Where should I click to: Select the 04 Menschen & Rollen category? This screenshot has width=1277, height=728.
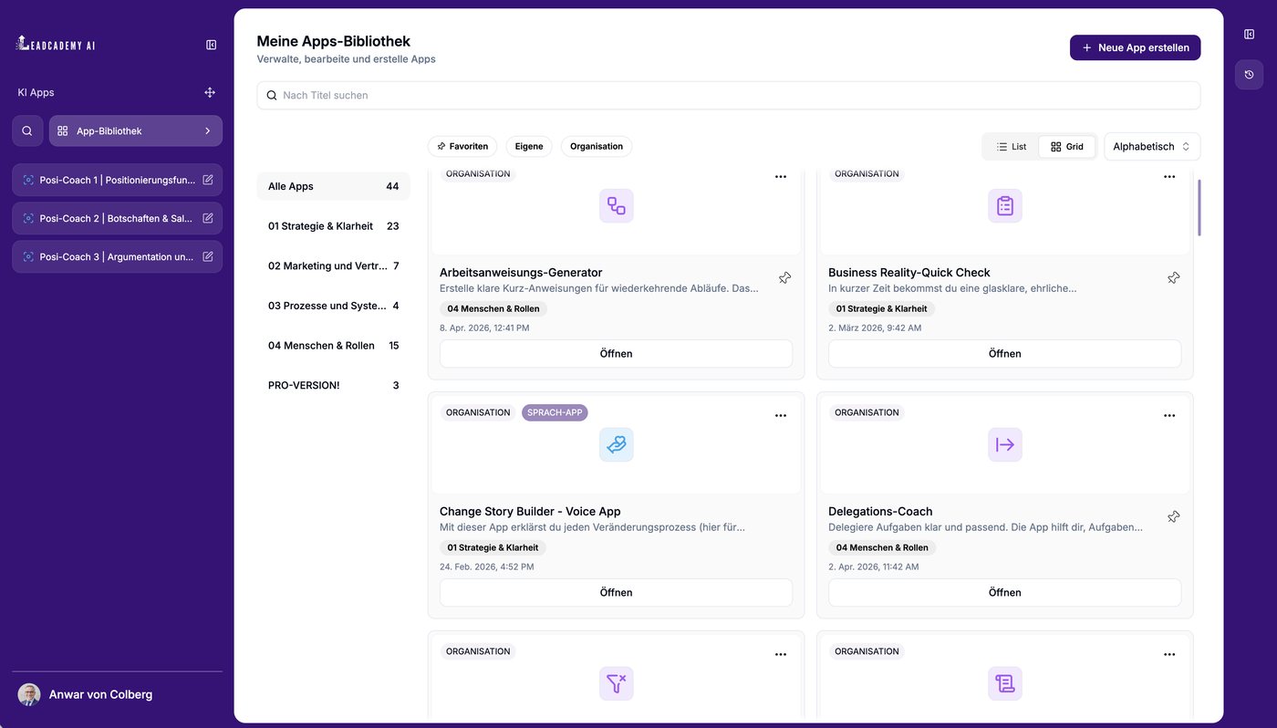(x=334, y=346)
